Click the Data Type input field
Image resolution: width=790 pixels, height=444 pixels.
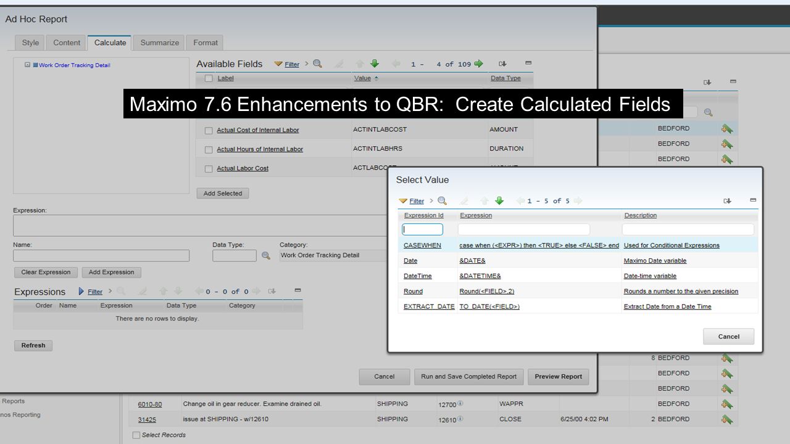click(x=235, y=255)
